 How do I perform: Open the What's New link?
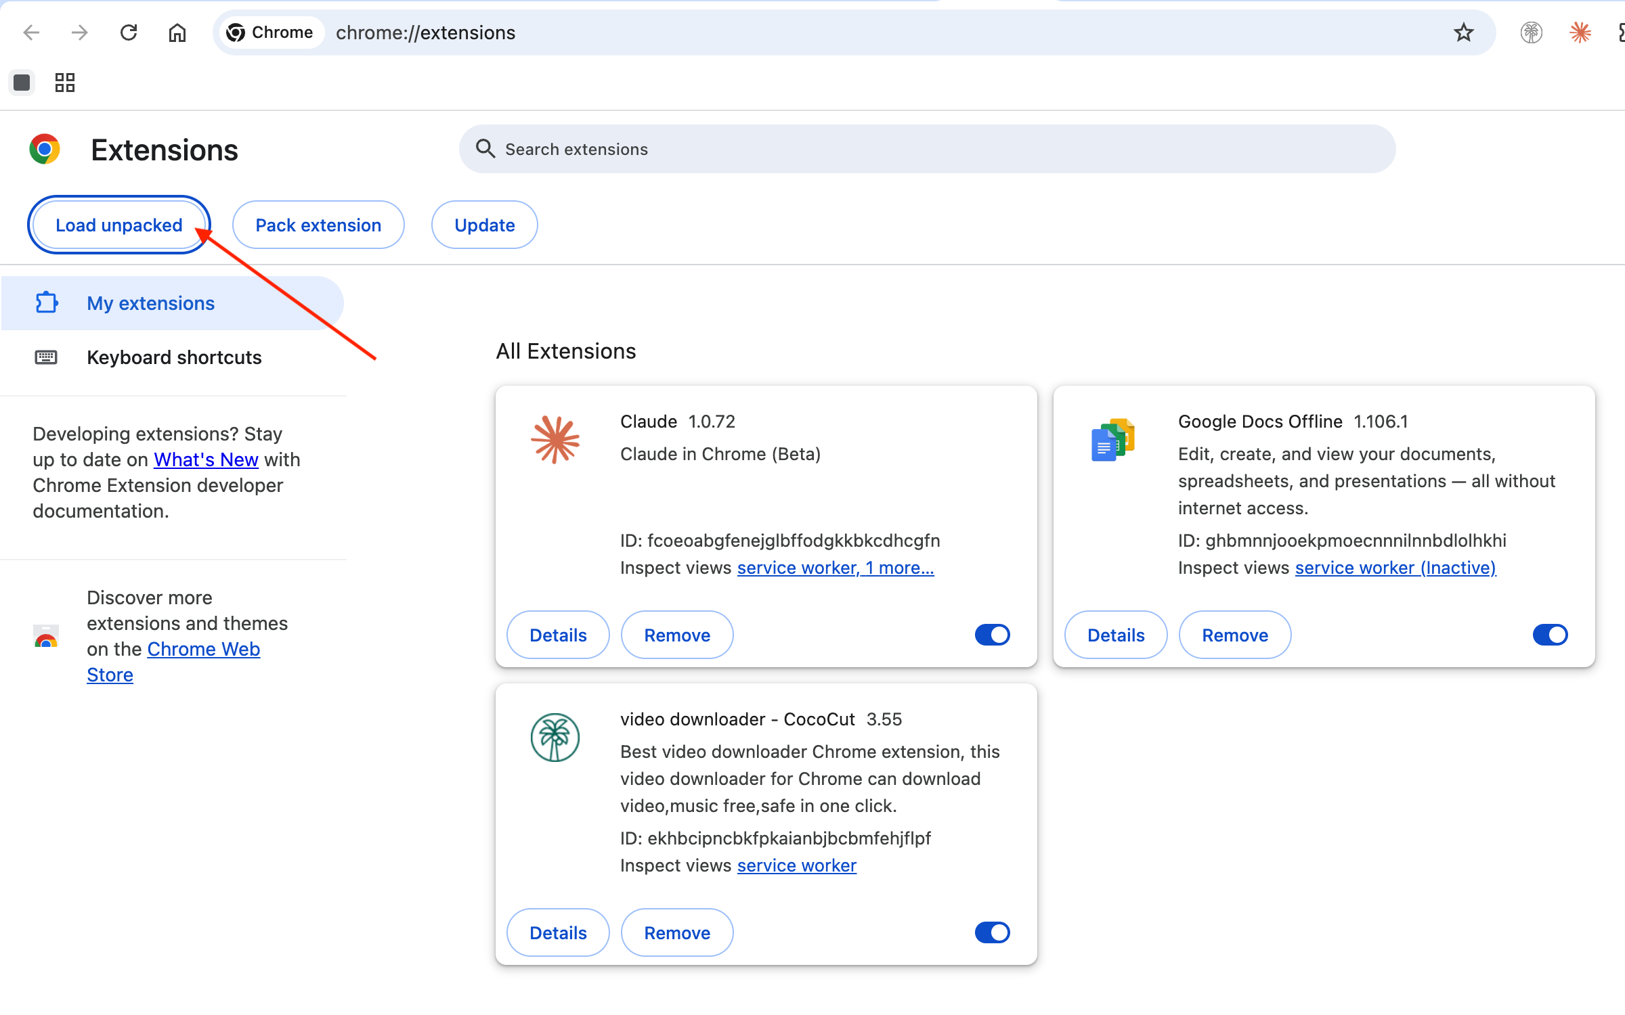coord(206,459)
